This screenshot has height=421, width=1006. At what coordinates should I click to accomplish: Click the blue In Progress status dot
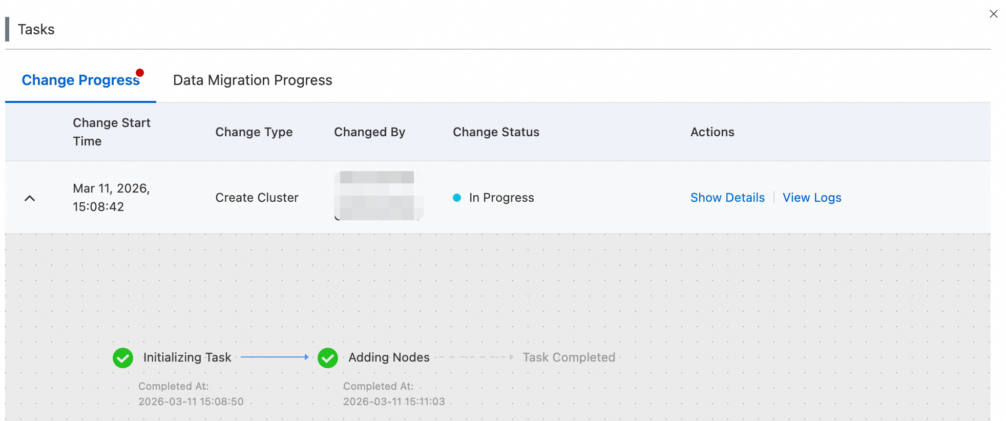[x=457, y=198]
